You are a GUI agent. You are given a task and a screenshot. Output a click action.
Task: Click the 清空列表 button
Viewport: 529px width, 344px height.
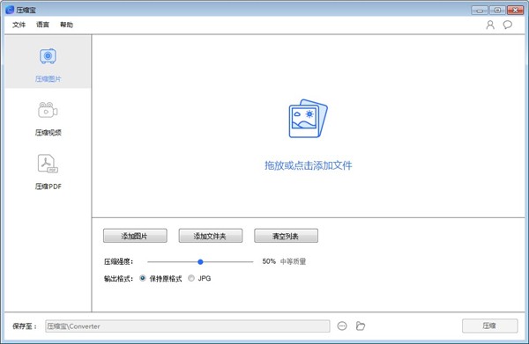coord(286,236)
